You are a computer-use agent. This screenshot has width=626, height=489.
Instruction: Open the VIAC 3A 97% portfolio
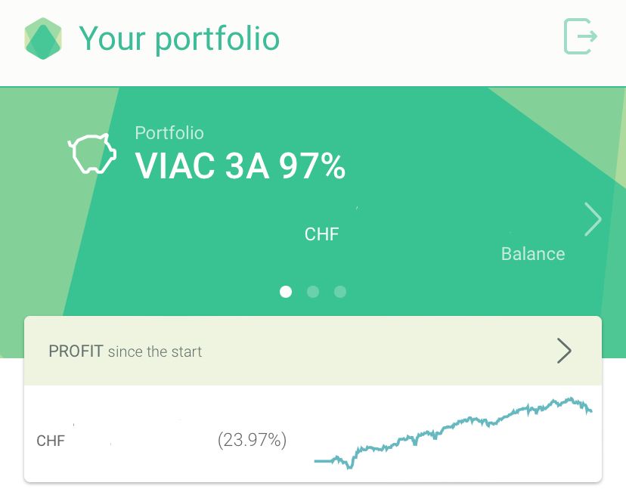(240, 166)
